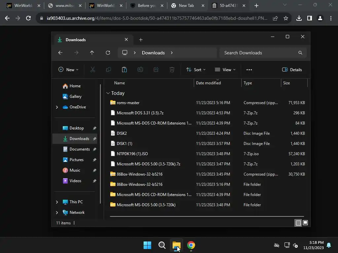Viewport: 338px width, 253px height.
Task: Go forward in File Explorer
Action: tap(76, 53)
